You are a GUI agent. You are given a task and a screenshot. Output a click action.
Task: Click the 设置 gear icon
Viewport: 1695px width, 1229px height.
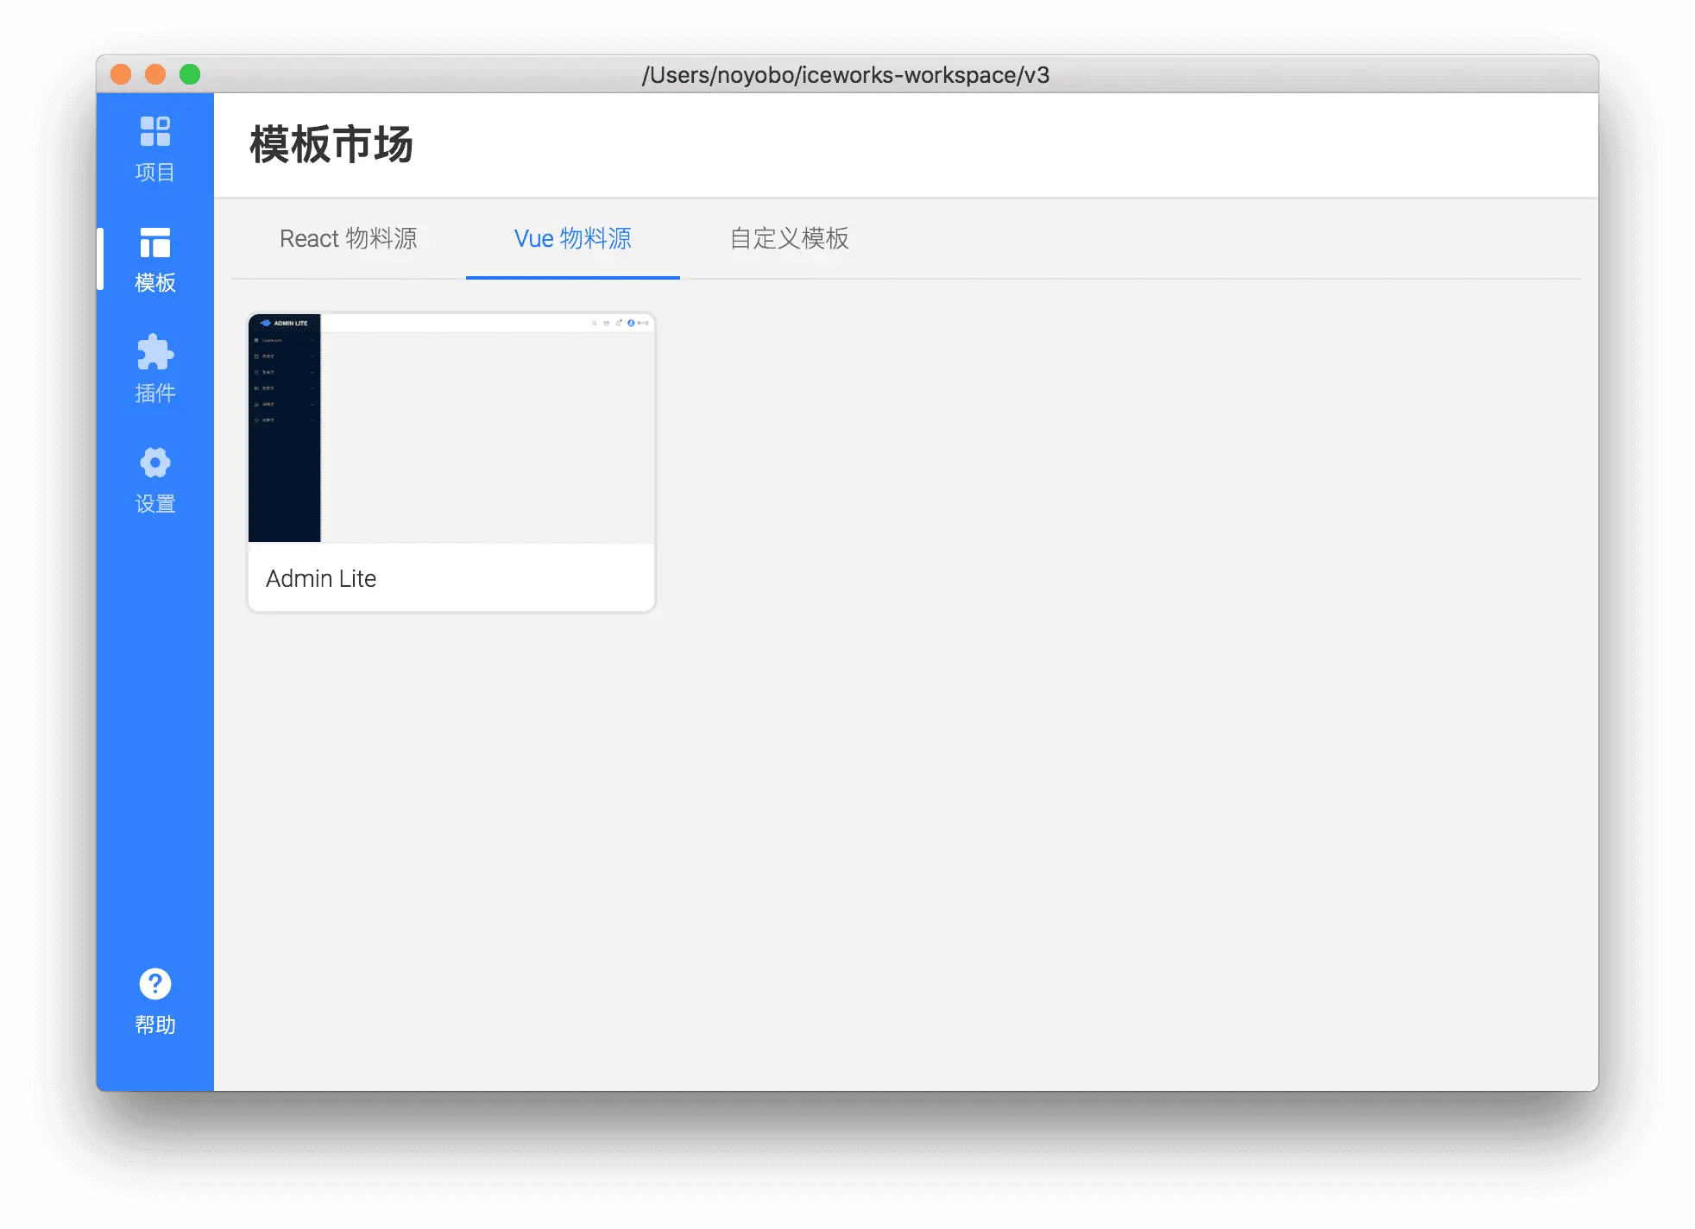pyautogui.click(x=155, y=463)
